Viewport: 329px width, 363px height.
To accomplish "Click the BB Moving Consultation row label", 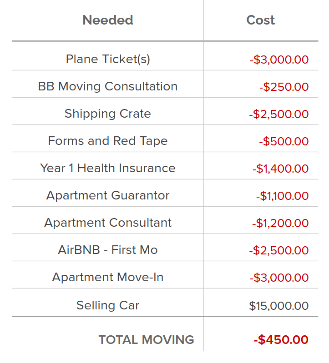I will 108,86.
